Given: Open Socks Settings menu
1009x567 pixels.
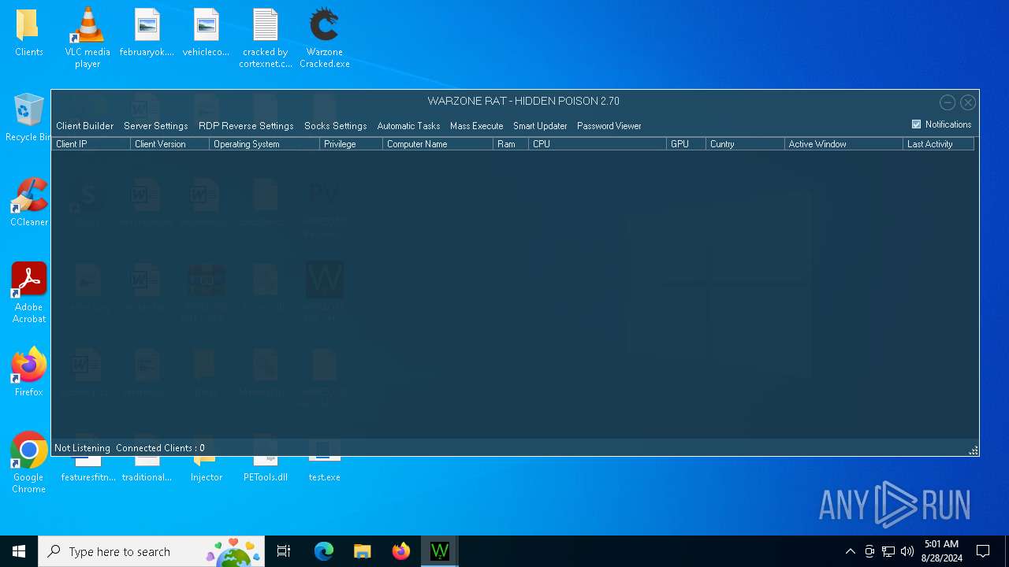Looking at the screenshot, I should [335, 126].
